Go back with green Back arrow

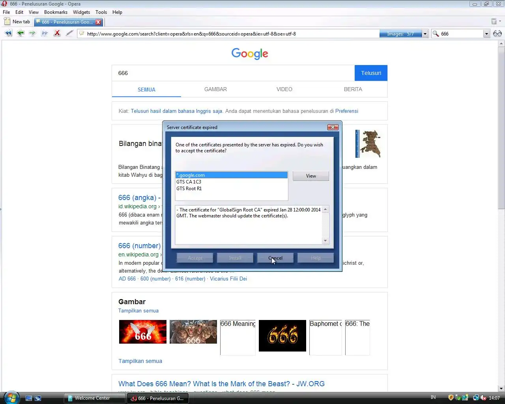21,34
